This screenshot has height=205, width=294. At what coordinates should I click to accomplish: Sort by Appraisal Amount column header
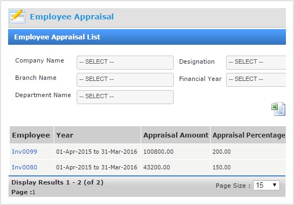(176, 135)
